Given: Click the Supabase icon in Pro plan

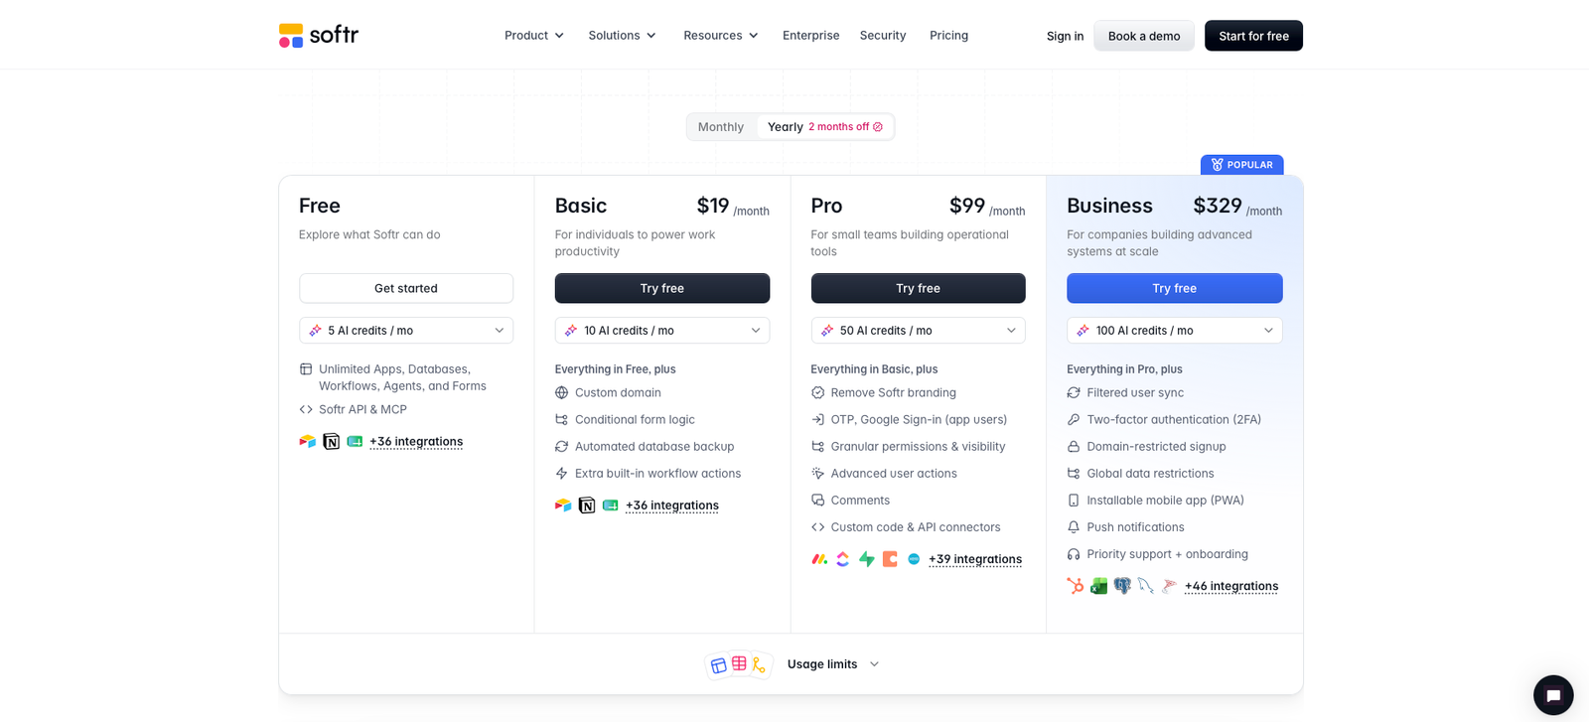Looking at the screenshot, I should (867, 559).
